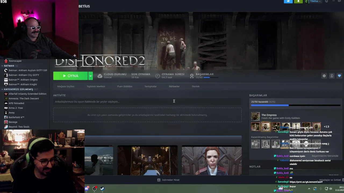Viewport: 344px width, 193px height.
Task: Open the Rehberler tab
Action: coord(174,86)
